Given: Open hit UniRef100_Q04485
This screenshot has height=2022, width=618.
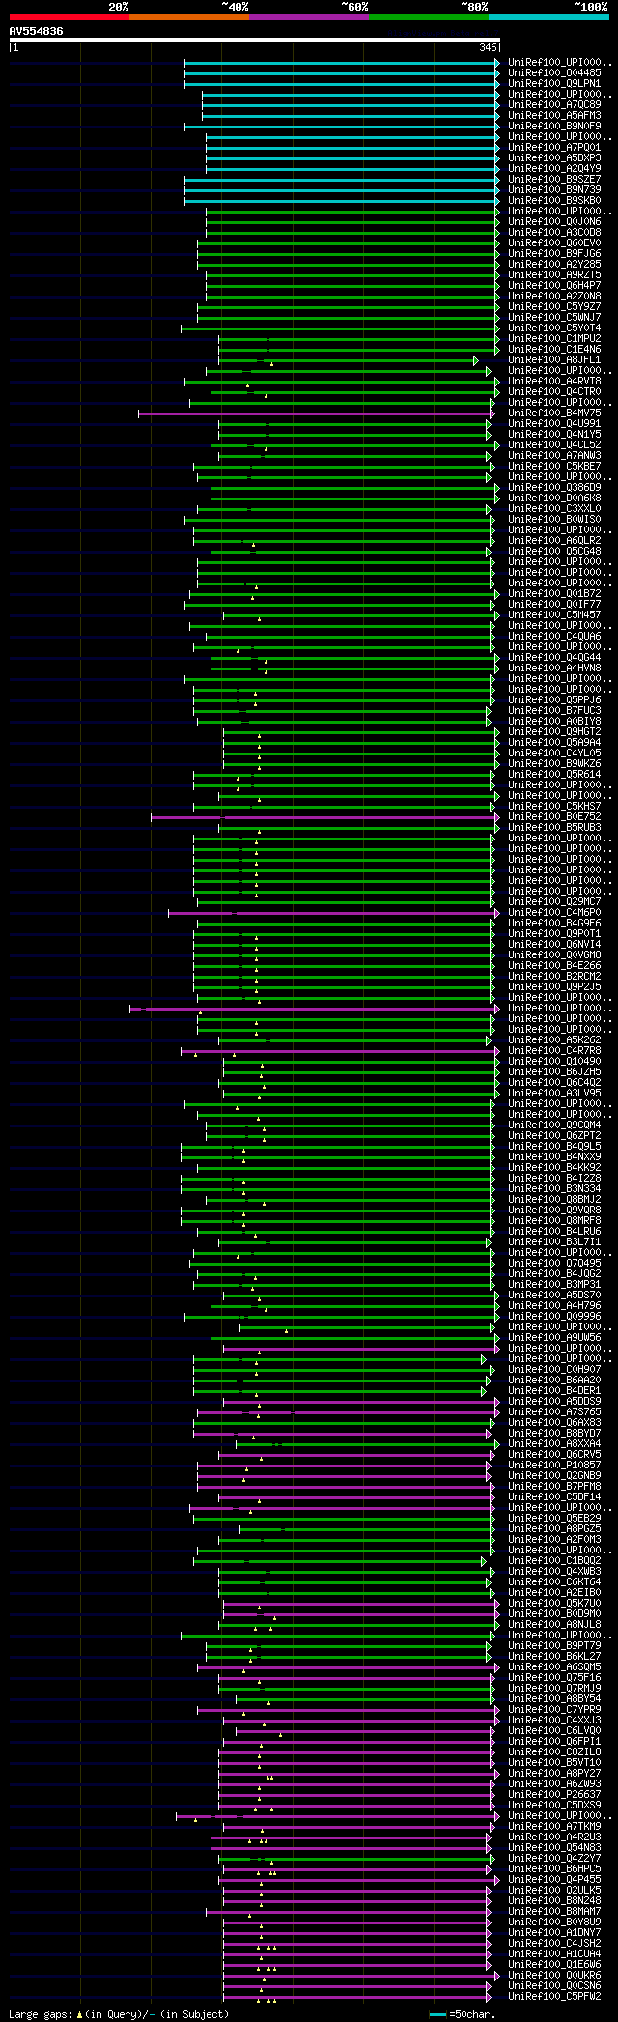Looking at the screenshot, I should 554,73.
